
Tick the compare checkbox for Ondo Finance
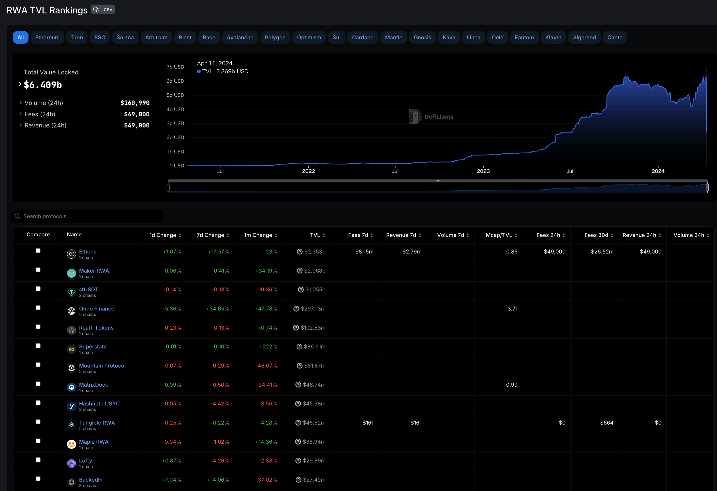38,308
